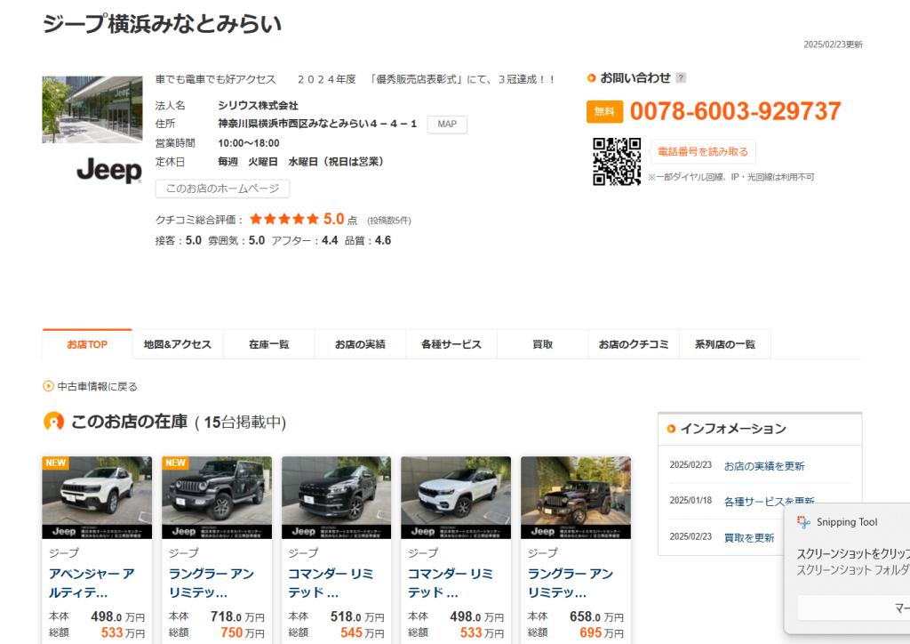Click the Snipping Tool notification icon
Image resolution: width=910 pixels, height=644 pixels.
[803, 522]
